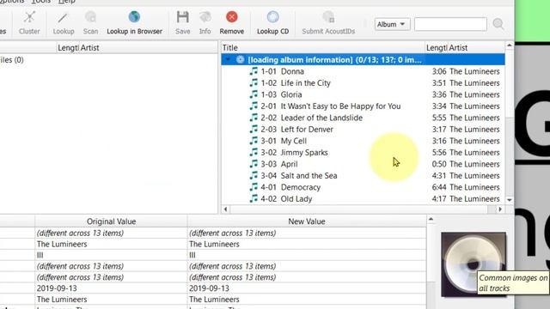Image resolution: width=550 pixels, height=309 pixels.
Task: Click the music note icon beside Gloria
Action: click(x=254, y=94)
